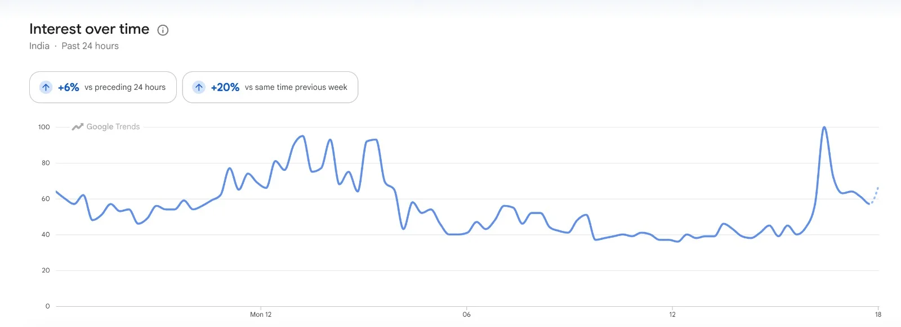
Task: Click the 0 y-axis value label
Action: [47, 306]
